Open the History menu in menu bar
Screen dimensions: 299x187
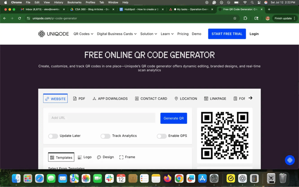[x=58, y=2]
